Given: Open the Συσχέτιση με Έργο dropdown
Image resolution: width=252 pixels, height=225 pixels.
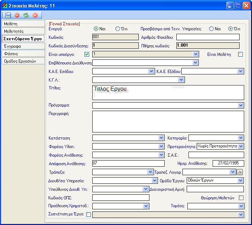Looking at the screenshot, I should click(x=241, y=215).
